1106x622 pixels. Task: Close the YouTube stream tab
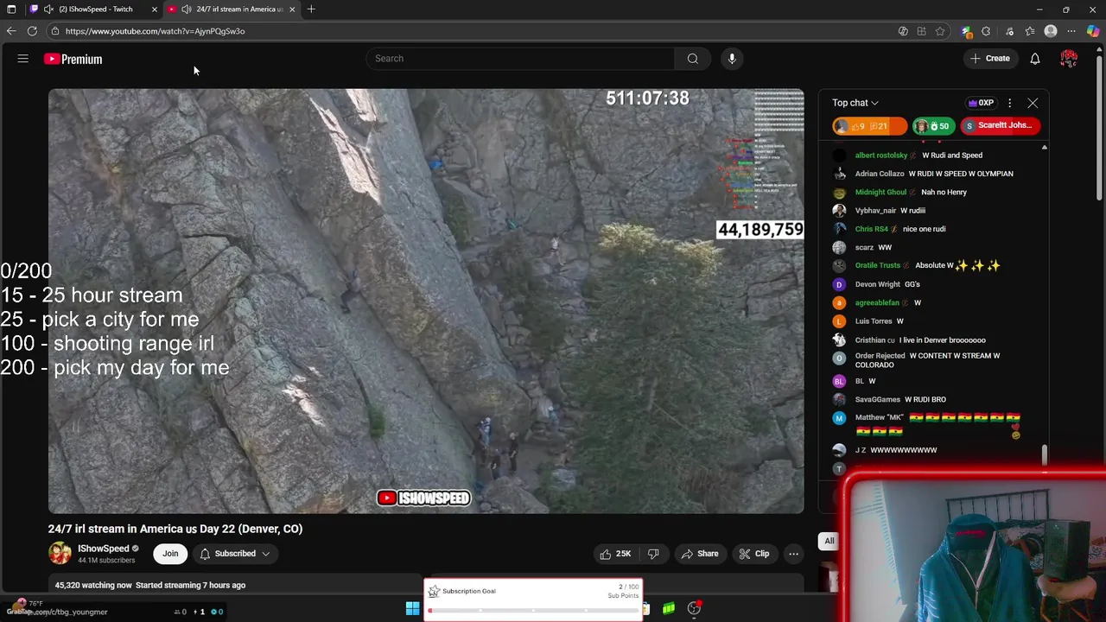[292, 9]
